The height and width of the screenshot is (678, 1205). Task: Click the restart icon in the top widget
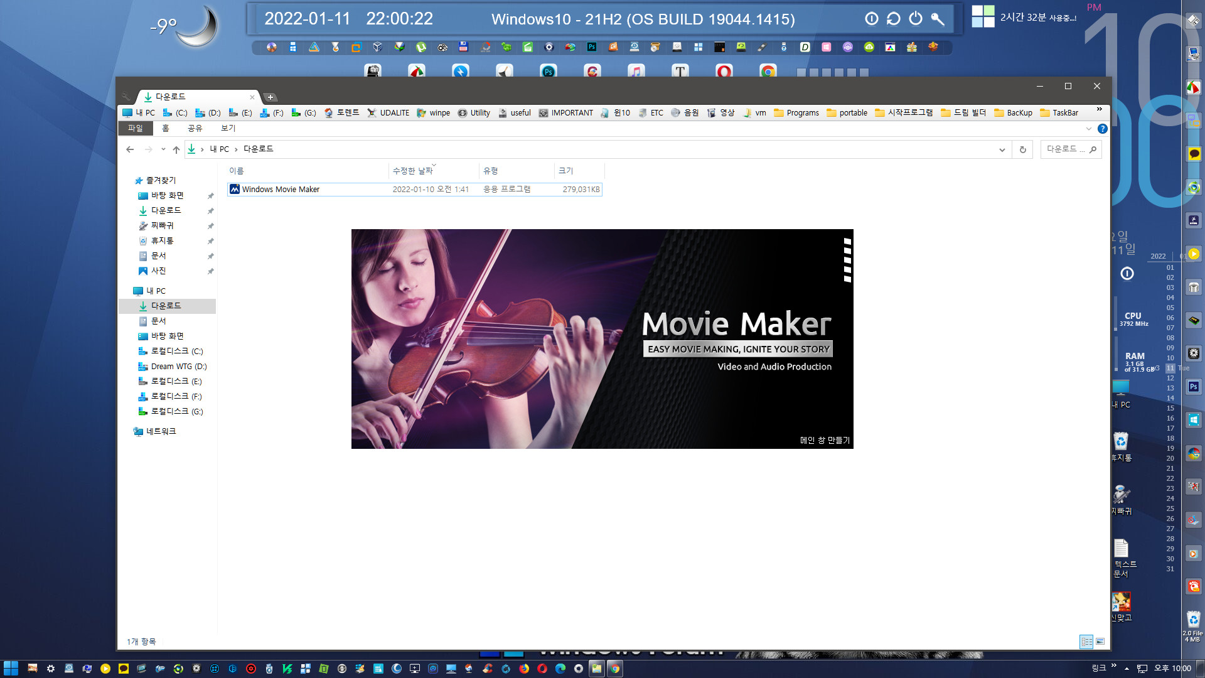coord(893,19)
